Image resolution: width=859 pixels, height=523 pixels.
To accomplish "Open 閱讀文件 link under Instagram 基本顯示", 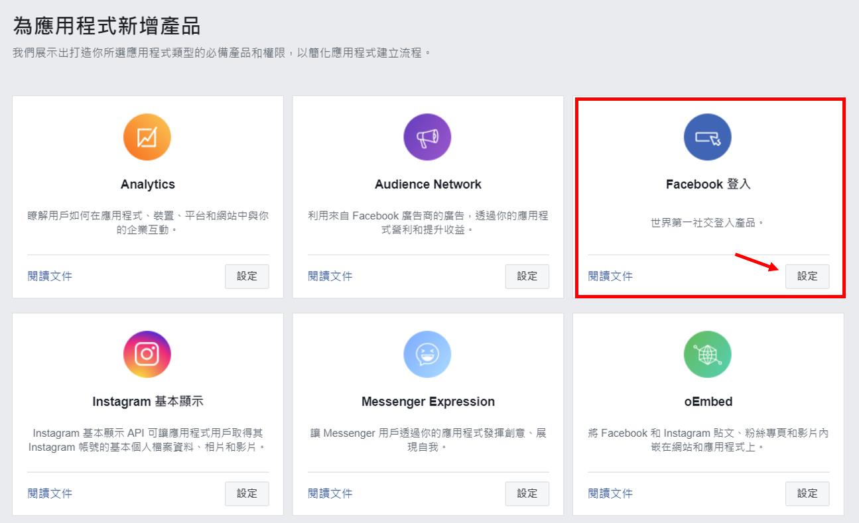I will point(50,493).
